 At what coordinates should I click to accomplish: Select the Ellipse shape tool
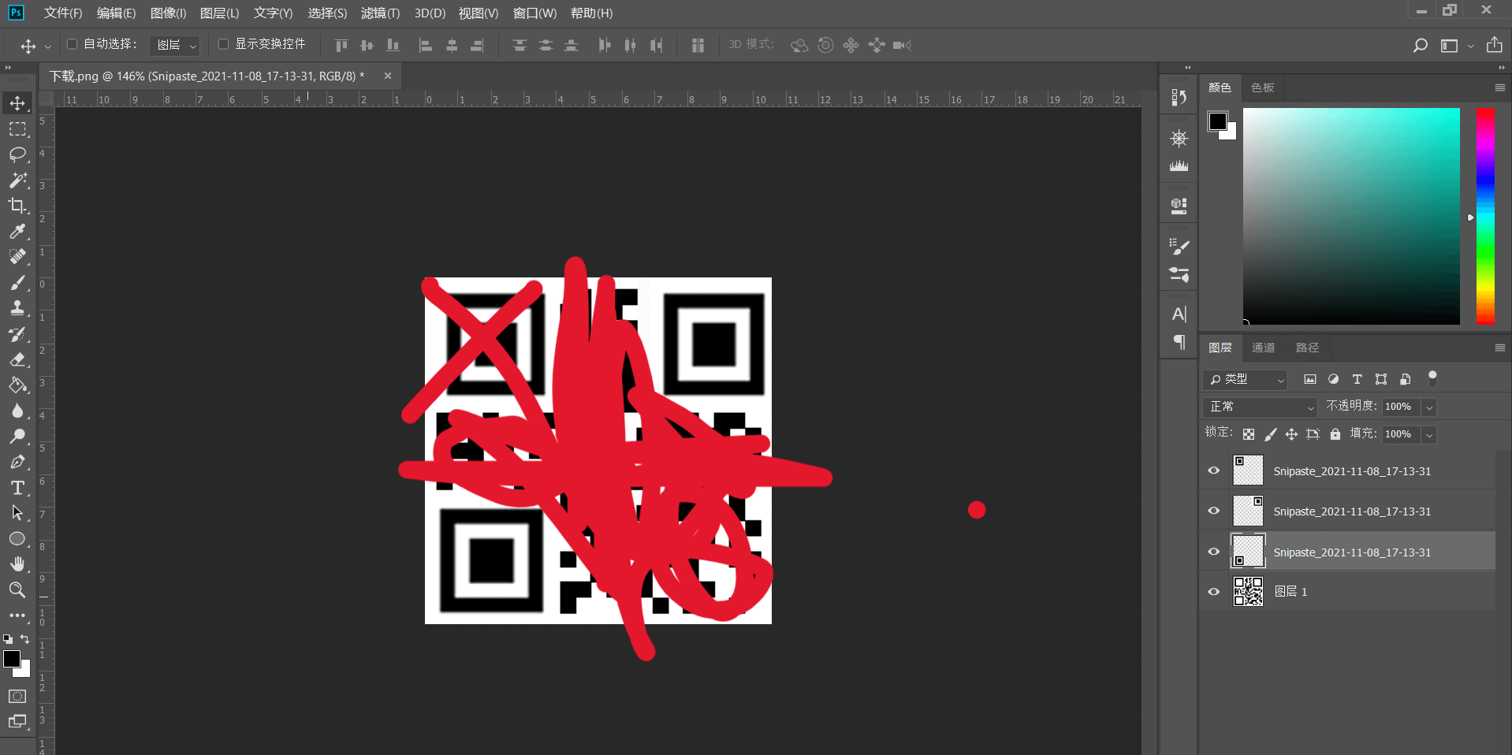pyautogui.click(x=17, y=539)
